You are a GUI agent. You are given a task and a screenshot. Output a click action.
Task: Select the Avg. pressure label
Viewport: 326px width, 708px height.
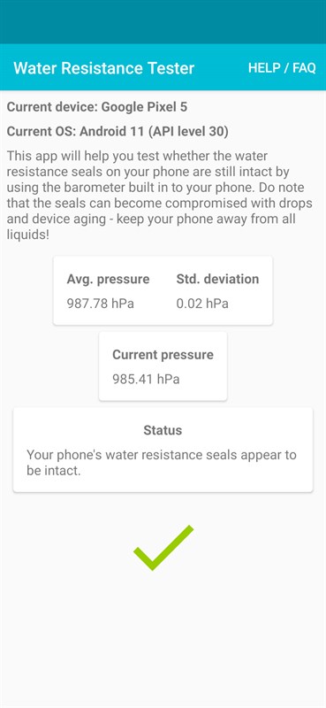click(x=108, y=279)
